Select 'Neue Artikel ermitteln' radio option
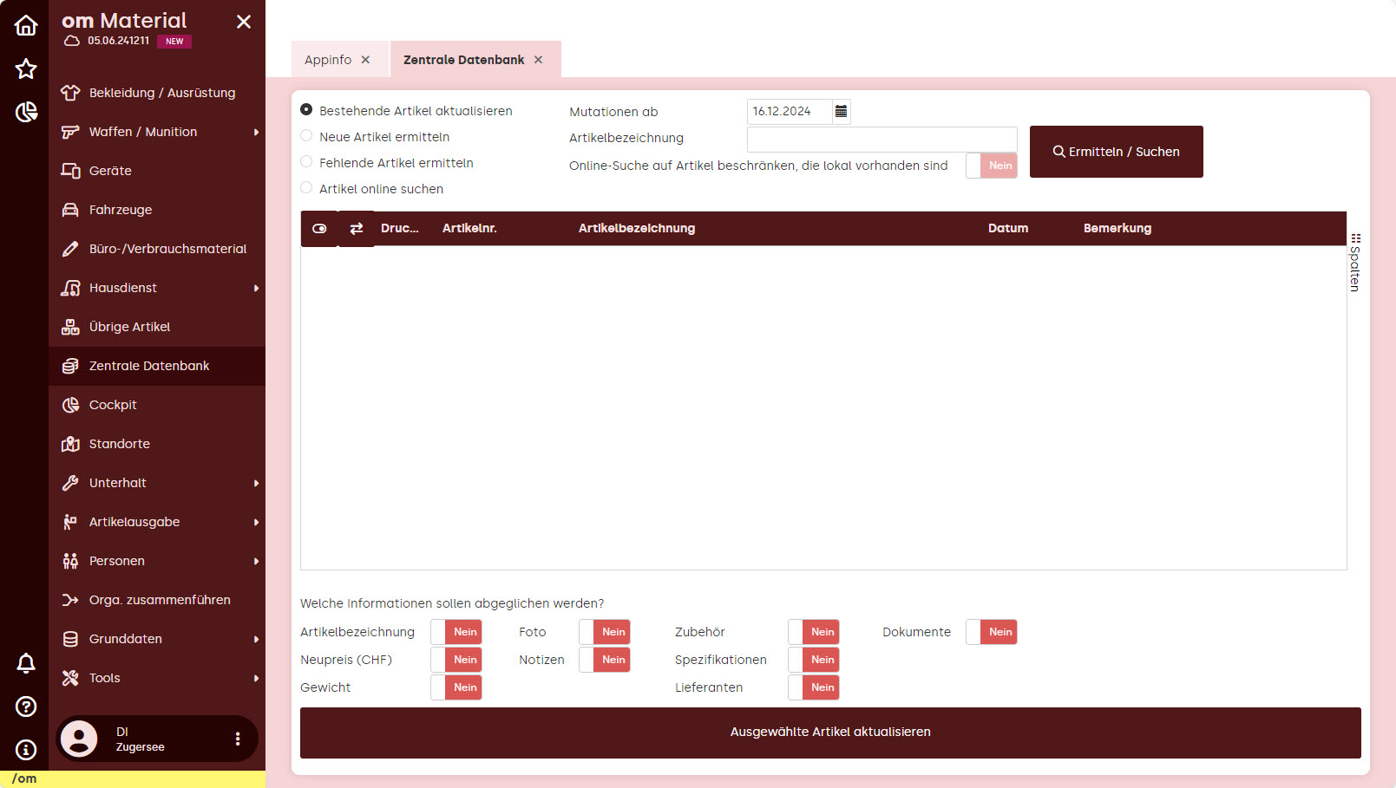 [x=306, y=136]
